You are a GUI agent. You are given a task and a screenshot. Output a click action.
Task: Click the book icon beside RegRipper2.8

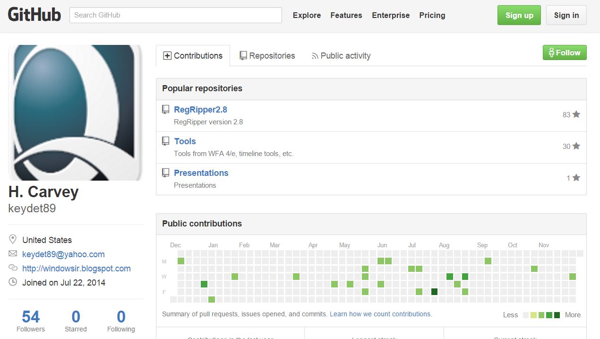[x=165, y=110]
